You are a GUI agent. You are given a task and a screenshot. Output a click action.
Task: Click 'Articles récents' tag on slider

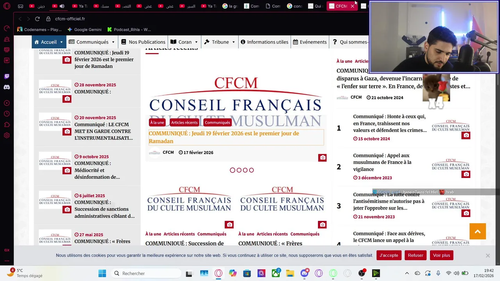pos(184,123)
